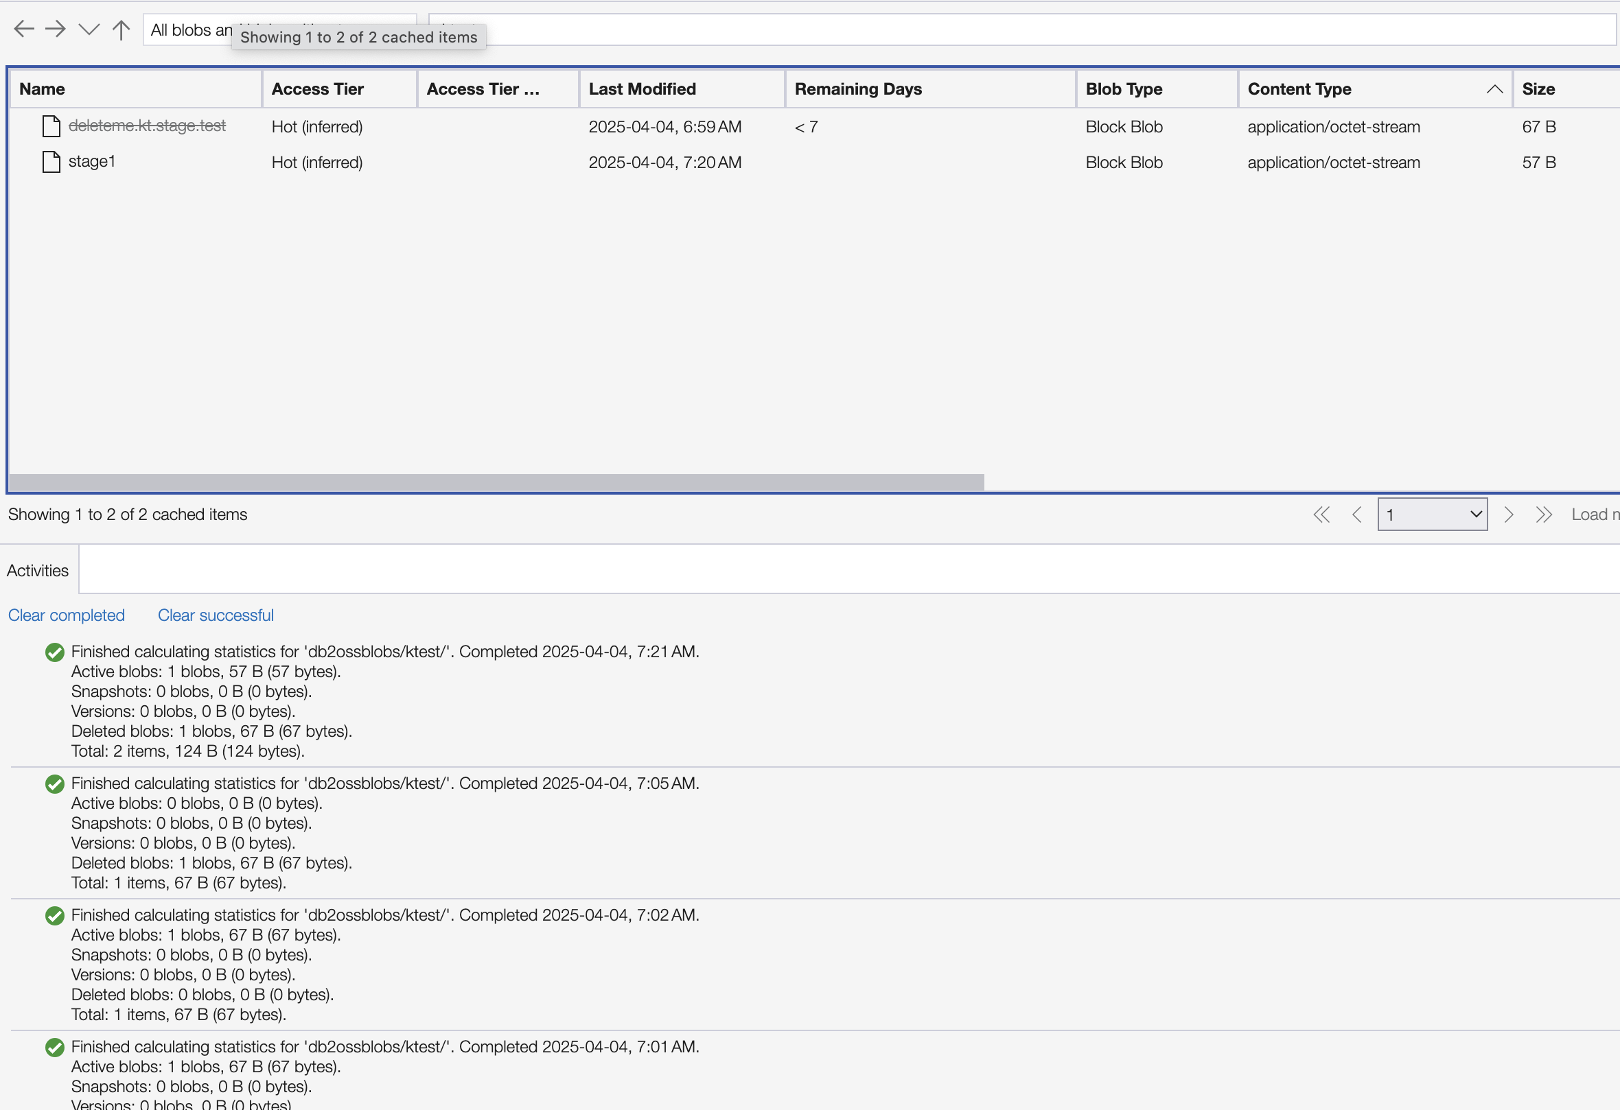The image size is (1620, 1110).
Task: Click the Clear successful link
Action: 216,615
